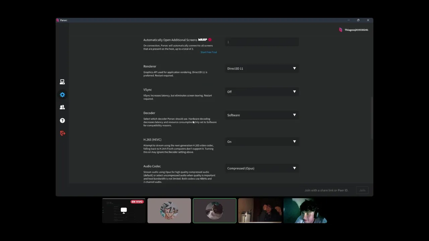Click the Audio Codec heading

point(152,166)
